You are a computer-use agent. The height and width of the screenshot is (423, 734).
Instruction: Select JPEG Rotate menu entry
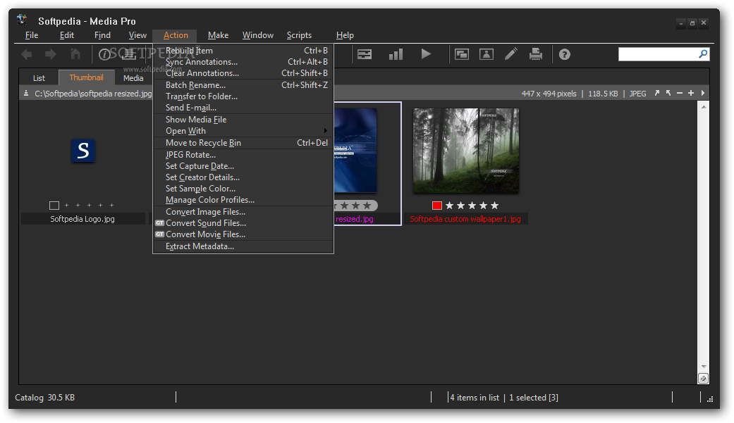243,155
